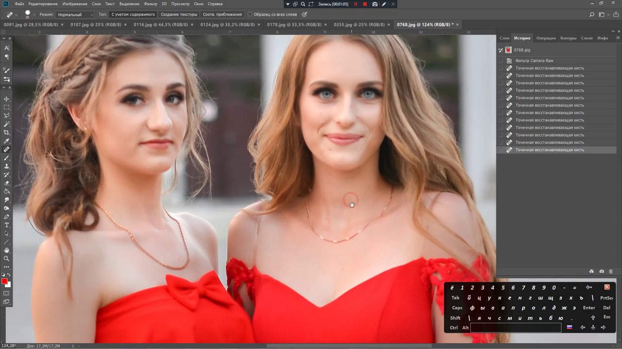Select the Pen tool
This screenshot has width=622, height=349.
[7, 217]
